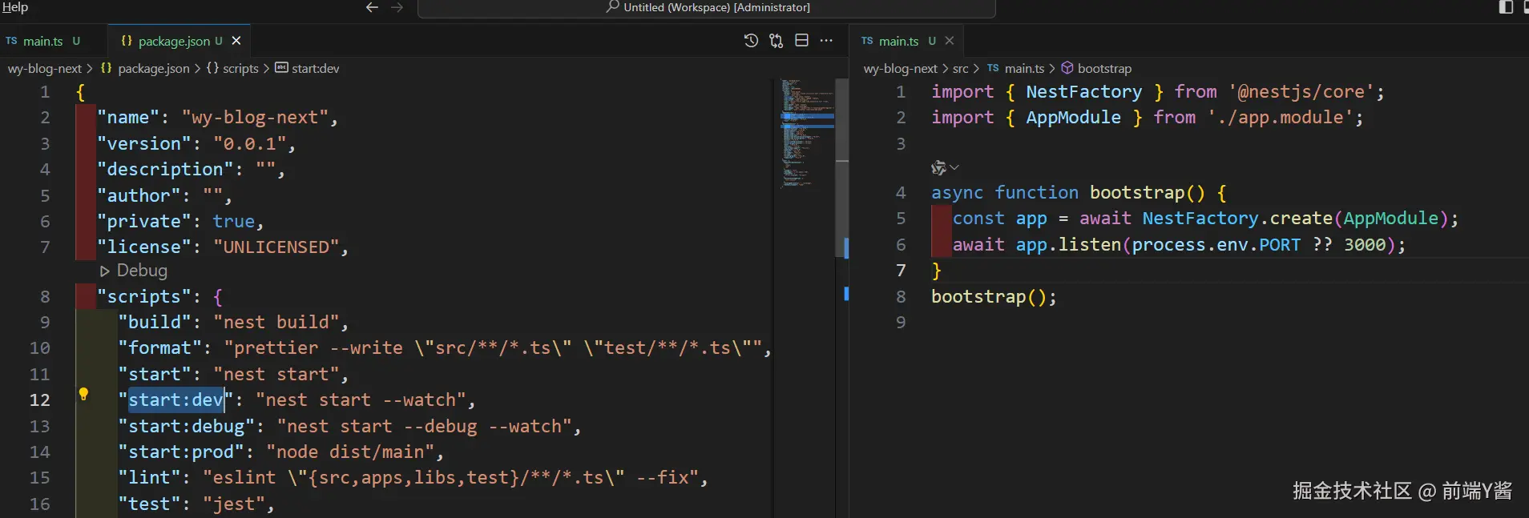Open wy-blog-next breadcrumb before src
Viewport: 1529px width, 518px height.
point(900,69)
